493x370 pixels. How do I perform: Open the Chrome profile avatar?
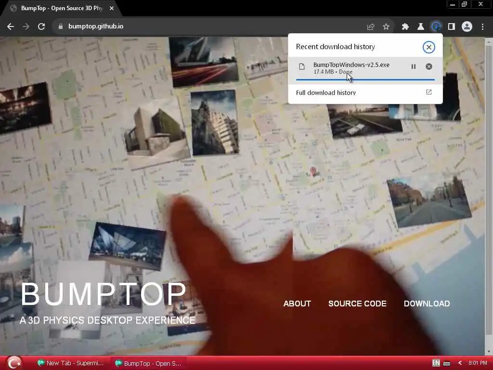[467, 27]
